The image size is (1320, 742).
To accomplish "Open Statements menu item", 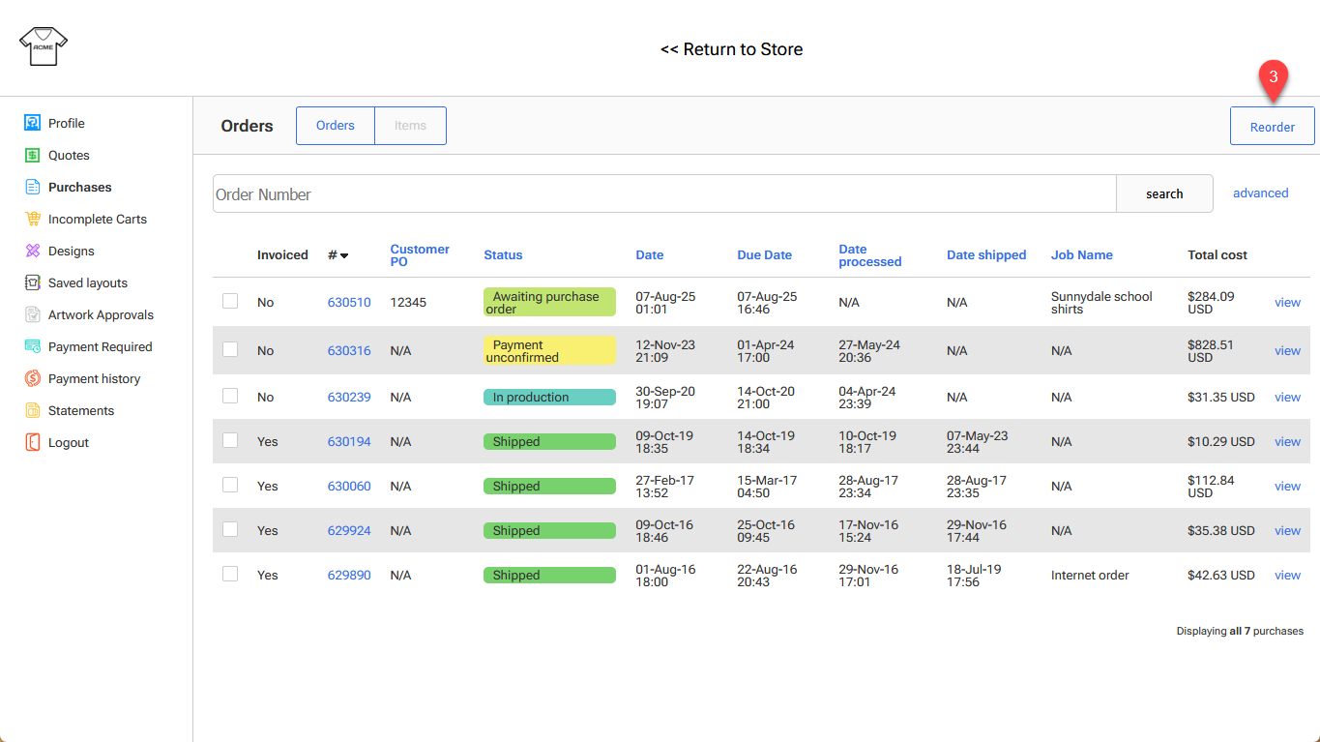I will click(81, 410).
